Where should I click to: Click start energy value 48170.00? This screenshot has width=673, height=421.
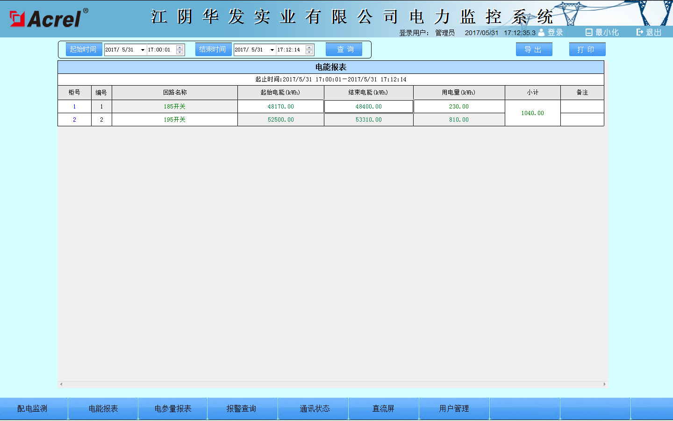[281, 107]
